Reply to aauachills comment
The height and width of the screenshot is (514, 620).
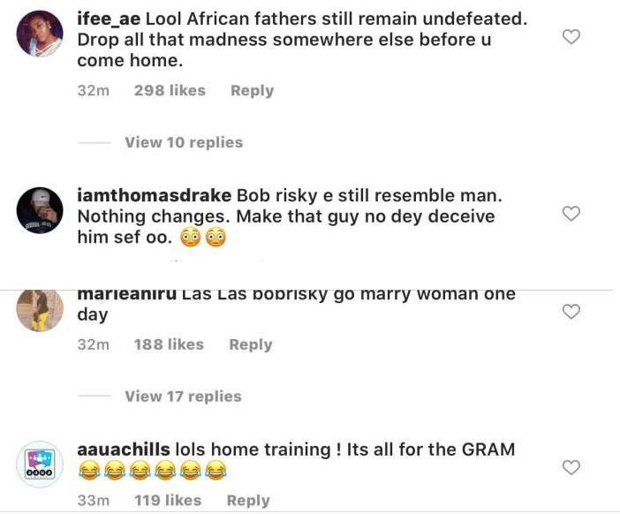[247, 501]
